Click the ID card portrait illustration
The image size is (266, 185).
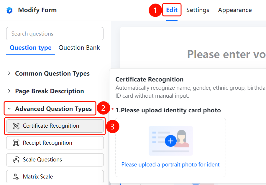point(171,141)
